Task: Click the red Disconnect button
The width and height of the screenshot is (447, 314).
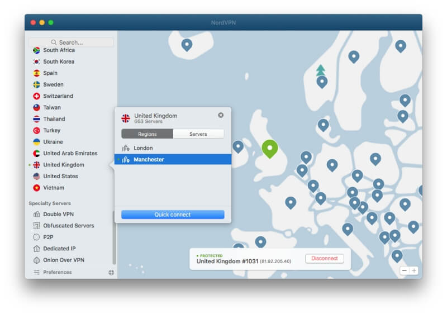Action: 325,259
